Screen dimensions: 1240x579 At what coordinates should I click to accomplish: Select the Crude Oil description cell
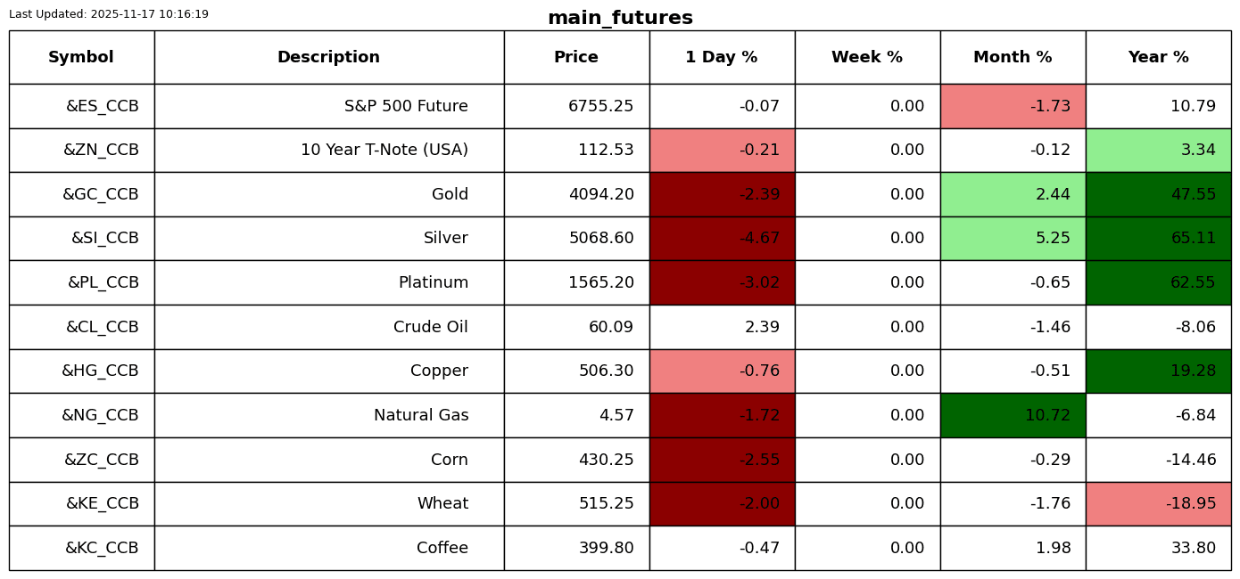[430, 328]
